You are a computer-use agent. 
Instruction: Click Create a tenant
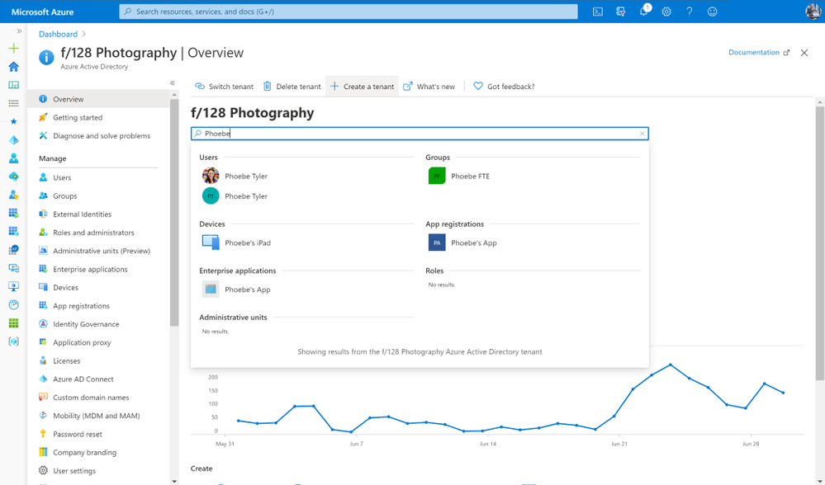(362, 86)
